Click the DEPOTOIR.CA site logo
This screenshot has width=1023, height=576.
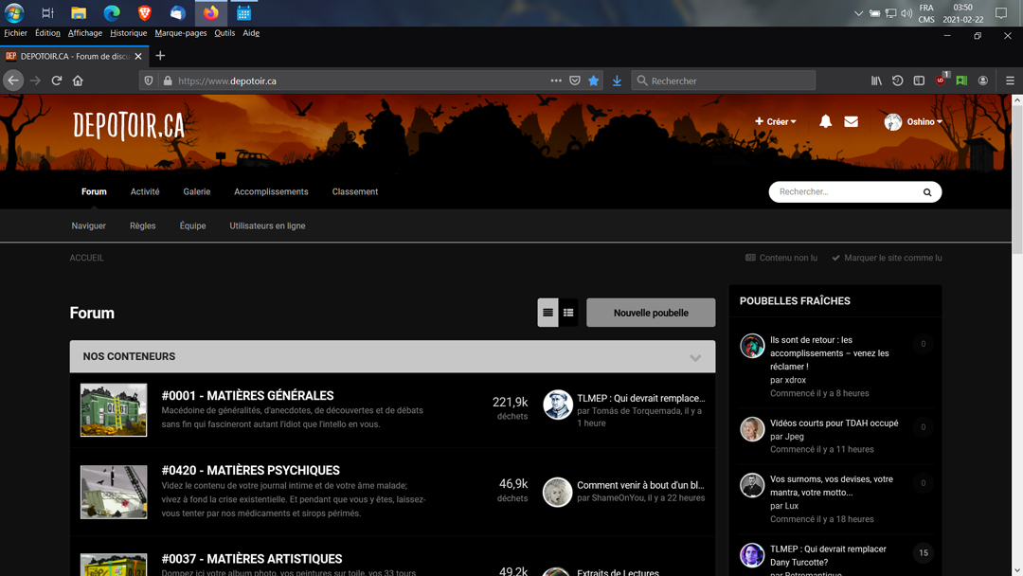tap(129, 125)
